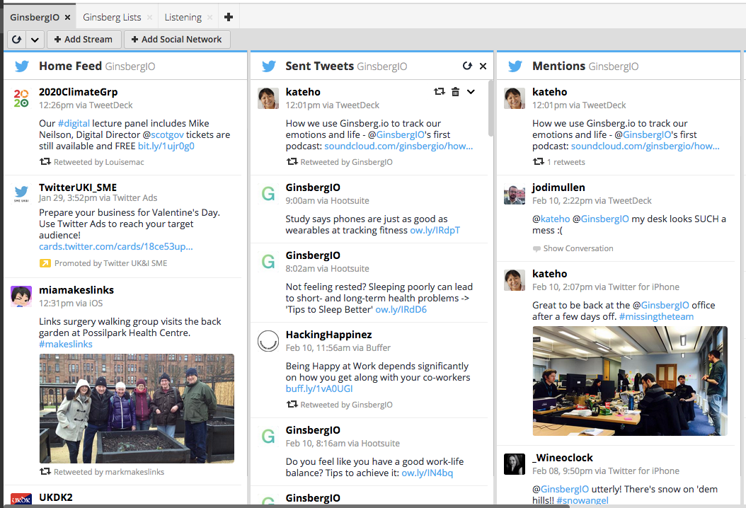This screenshot has height=508, width=746.
Task: Close the GinsbergIO tab
Action: click(67, 17)
